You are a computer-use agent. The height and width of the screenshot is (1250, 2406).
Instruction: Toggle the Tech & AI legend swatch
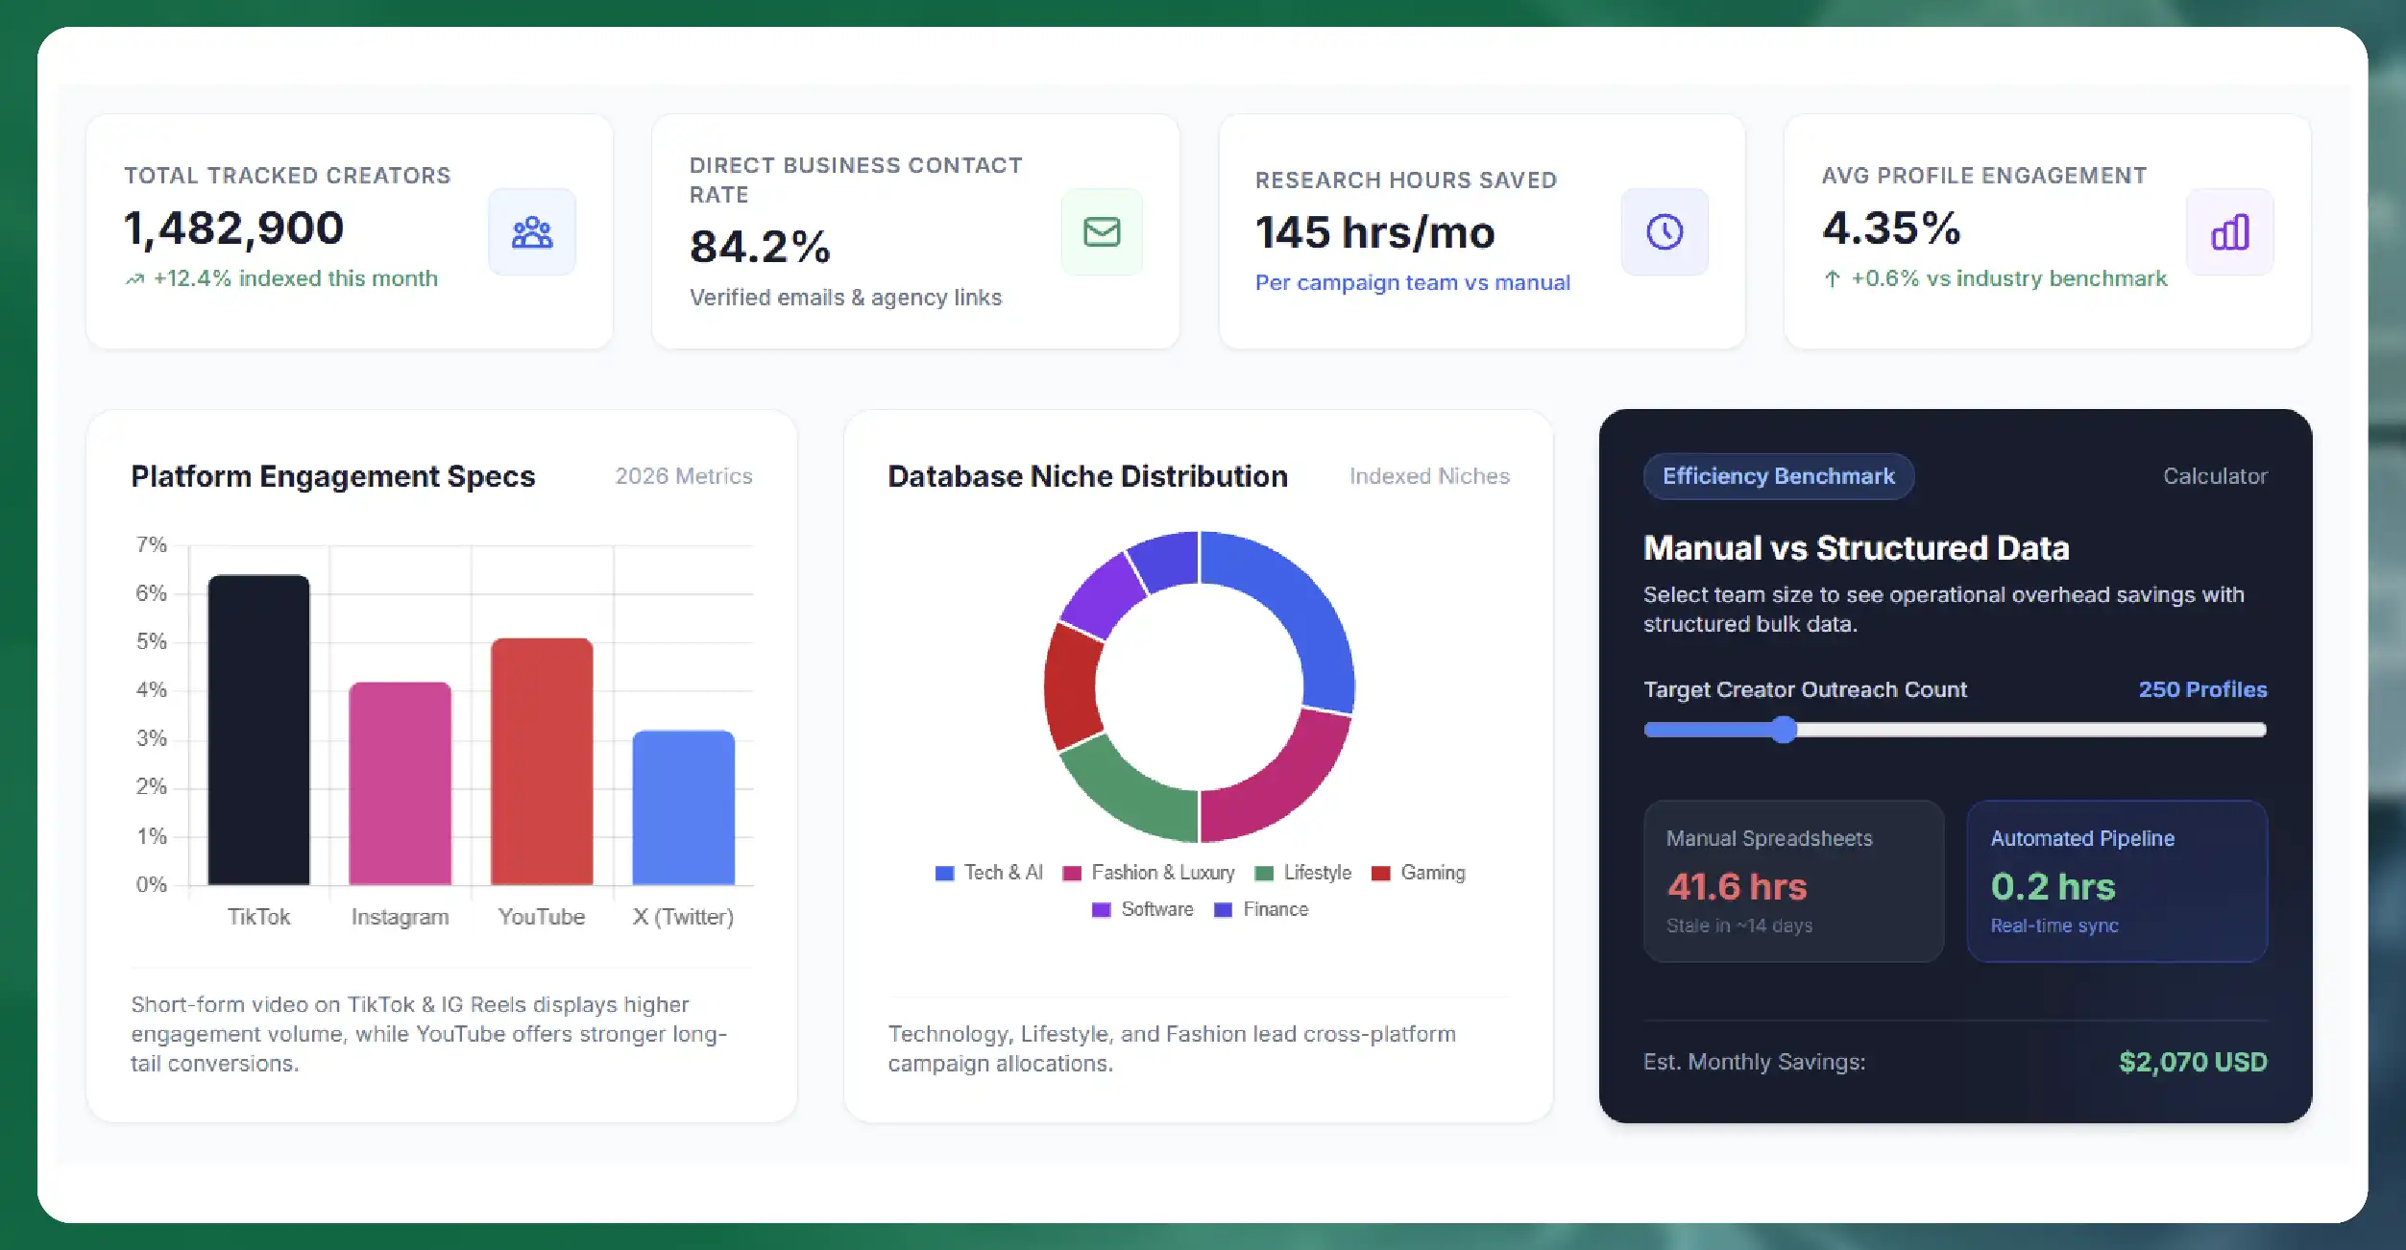(x=944, y=873)
